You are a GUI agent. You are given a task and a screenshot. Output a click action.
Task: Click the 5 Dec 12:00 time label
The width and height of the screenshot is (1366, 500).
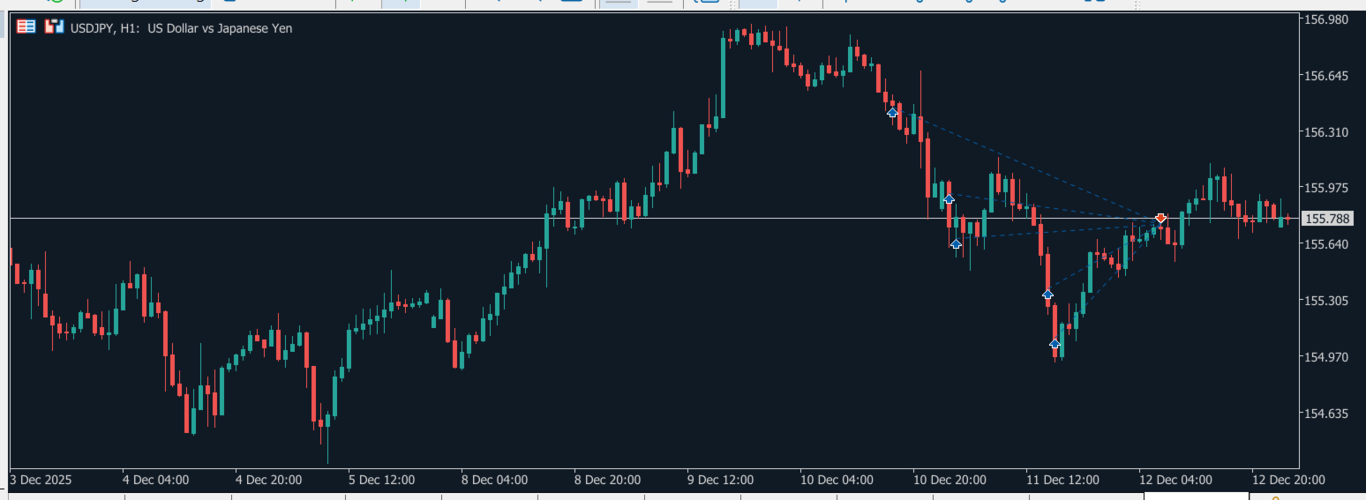(x=382, y=480)
